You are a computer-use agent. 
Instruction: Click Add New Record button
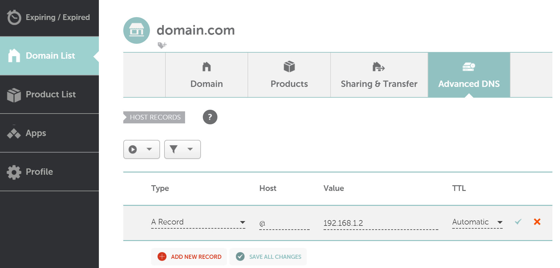tap(189, 257)
